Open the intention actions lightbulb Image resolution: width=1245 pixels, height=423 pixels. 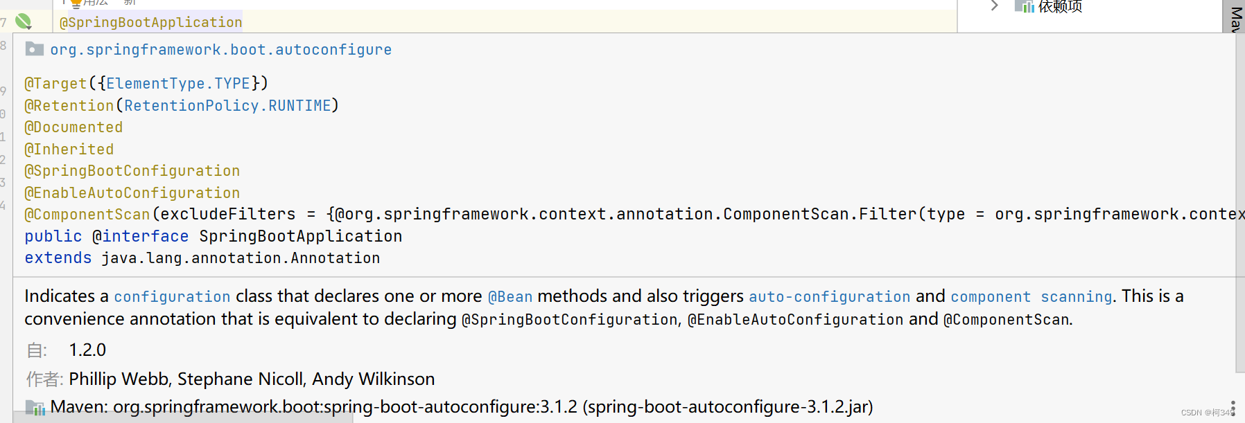click(x=75, y=3)
